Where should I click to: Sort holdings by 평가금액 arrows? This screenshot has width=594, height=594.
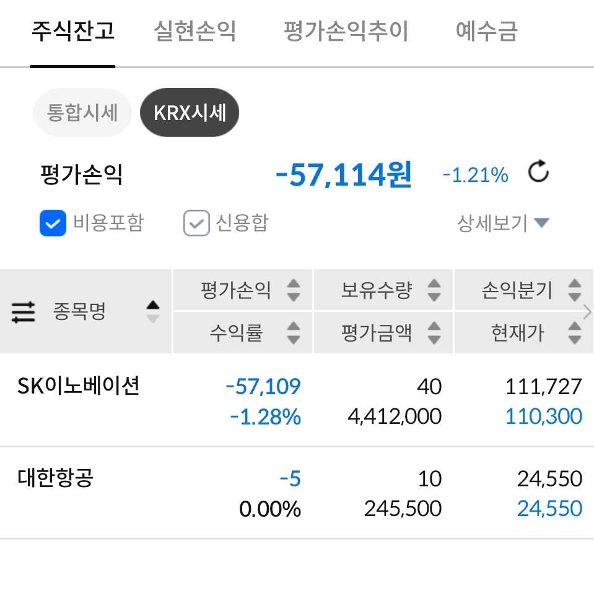tap(434, 333)
